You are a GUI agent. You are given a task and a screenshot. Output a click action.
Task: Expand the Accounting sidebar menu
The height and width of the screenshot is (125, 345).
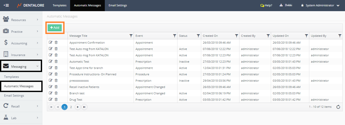coord(21,43)
